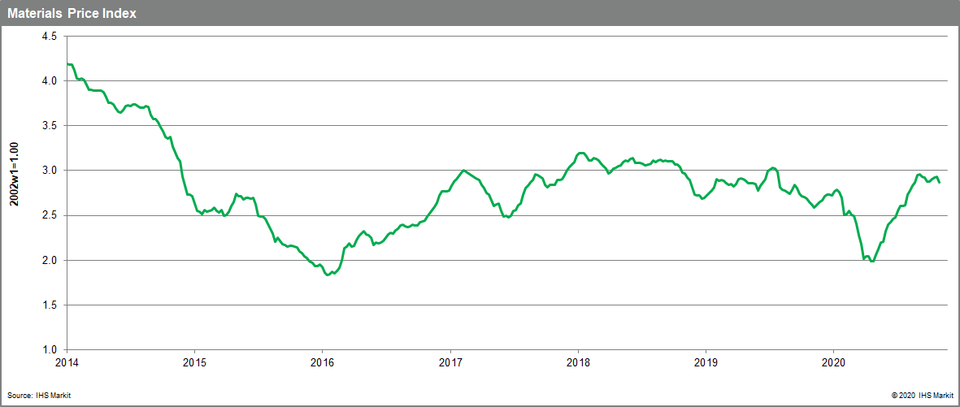
Task: Select the 4.0 y-axis label
Action: [50, 80]
